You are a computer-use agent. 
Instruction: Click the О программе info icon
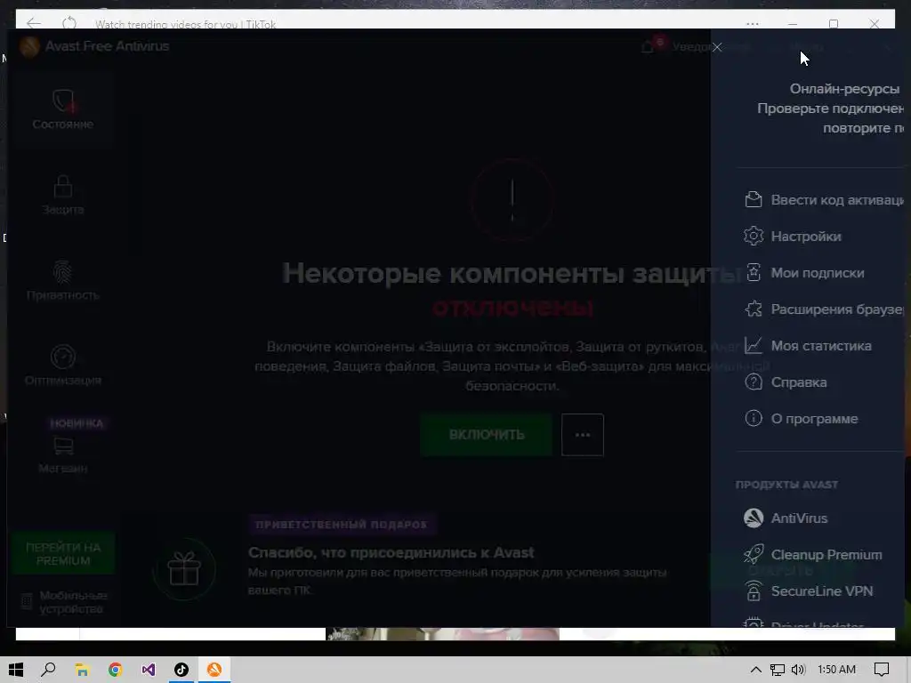[x=754, y=418]
